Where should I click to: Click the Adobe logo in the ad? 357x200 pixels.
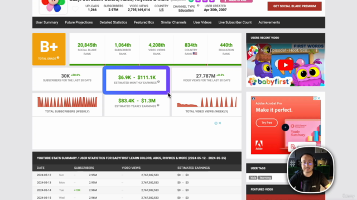click(x=259, y=145)
